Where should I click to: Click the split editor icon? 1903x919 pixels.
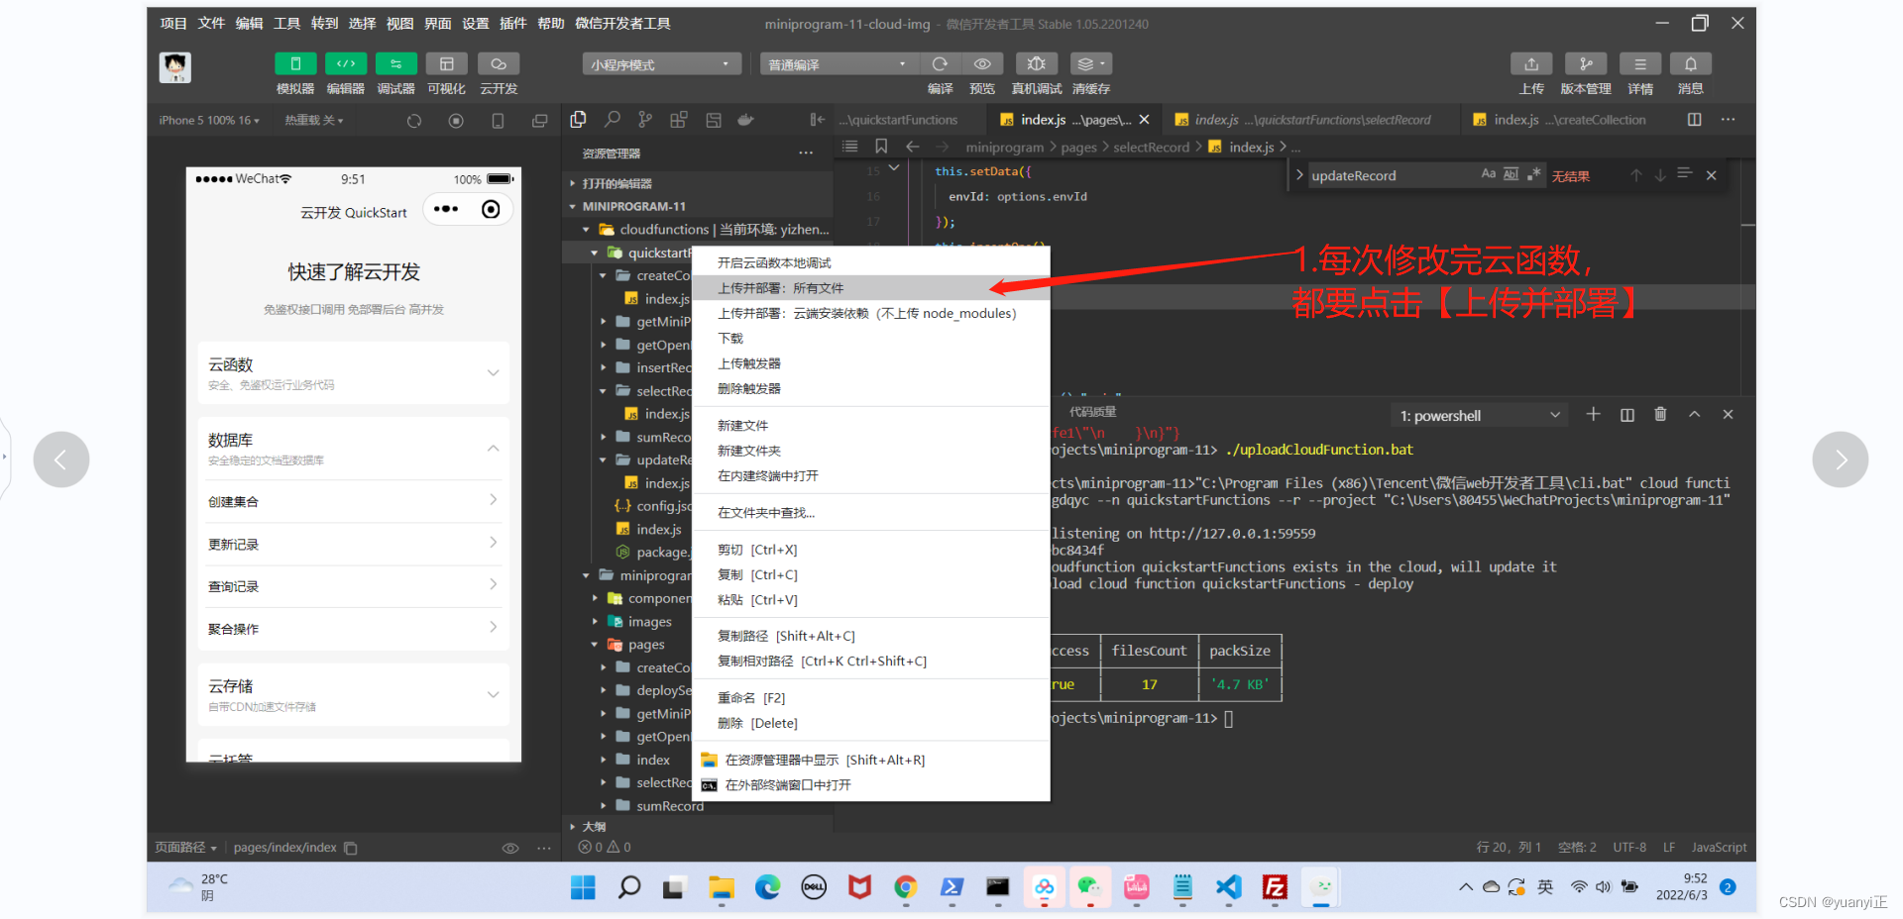pyautogui.click(x=1695, y=120)
